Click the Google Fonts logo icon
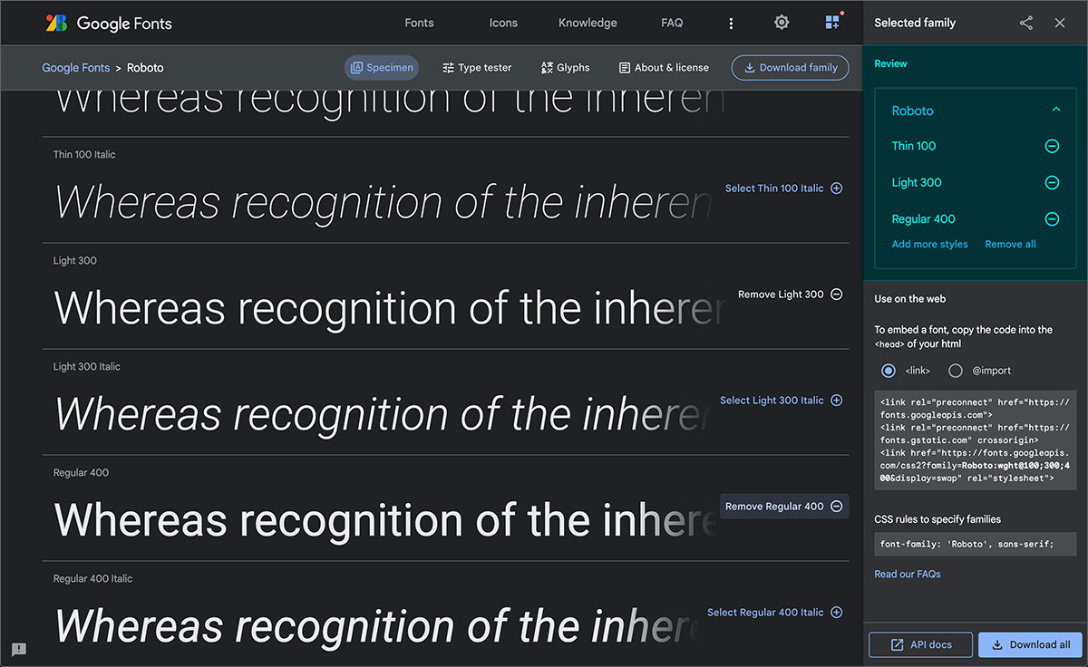 click(56, 24)
